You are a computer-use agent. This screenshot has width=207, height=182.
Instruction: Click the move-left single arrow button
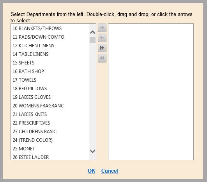pyautogui.click(x=102, y=38)
